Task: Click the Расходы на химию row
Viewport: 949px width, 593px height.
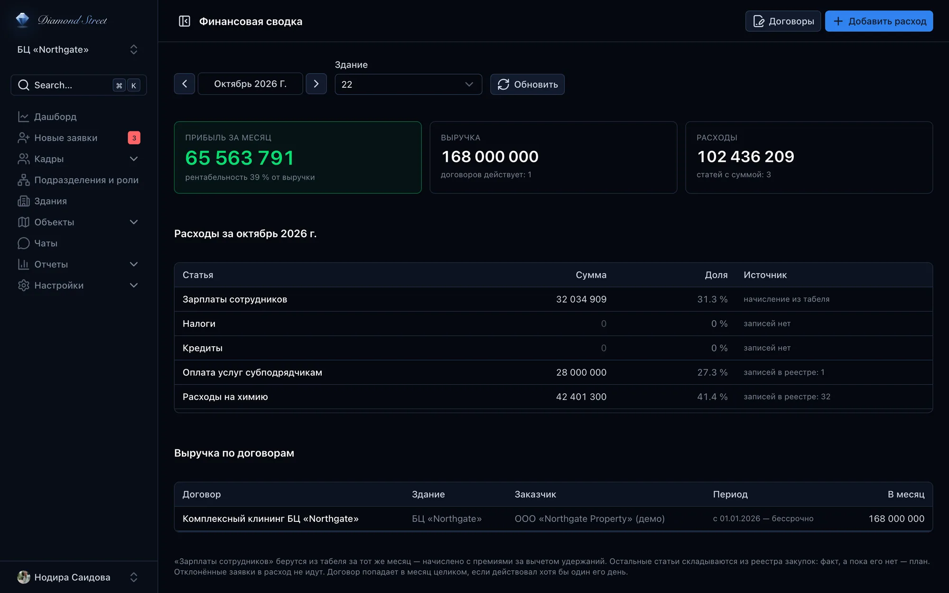Action: click(x=553, y=397)
